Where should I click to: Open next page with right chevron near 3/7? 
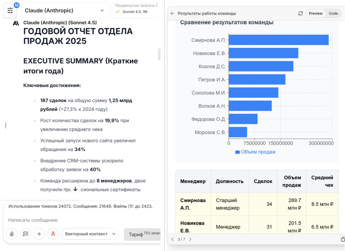click(x=190, y=239)
